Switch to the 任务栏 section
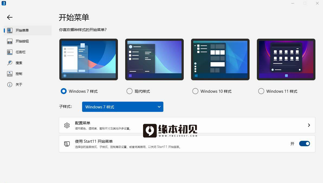The height and width of the screenshot is (183, 323). (x=28, y=52)
